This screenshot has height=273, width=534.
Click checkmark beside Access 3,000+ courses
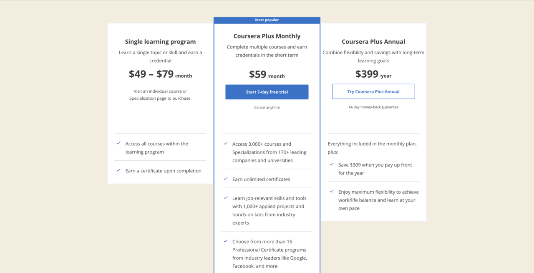[x=226, y=144]
